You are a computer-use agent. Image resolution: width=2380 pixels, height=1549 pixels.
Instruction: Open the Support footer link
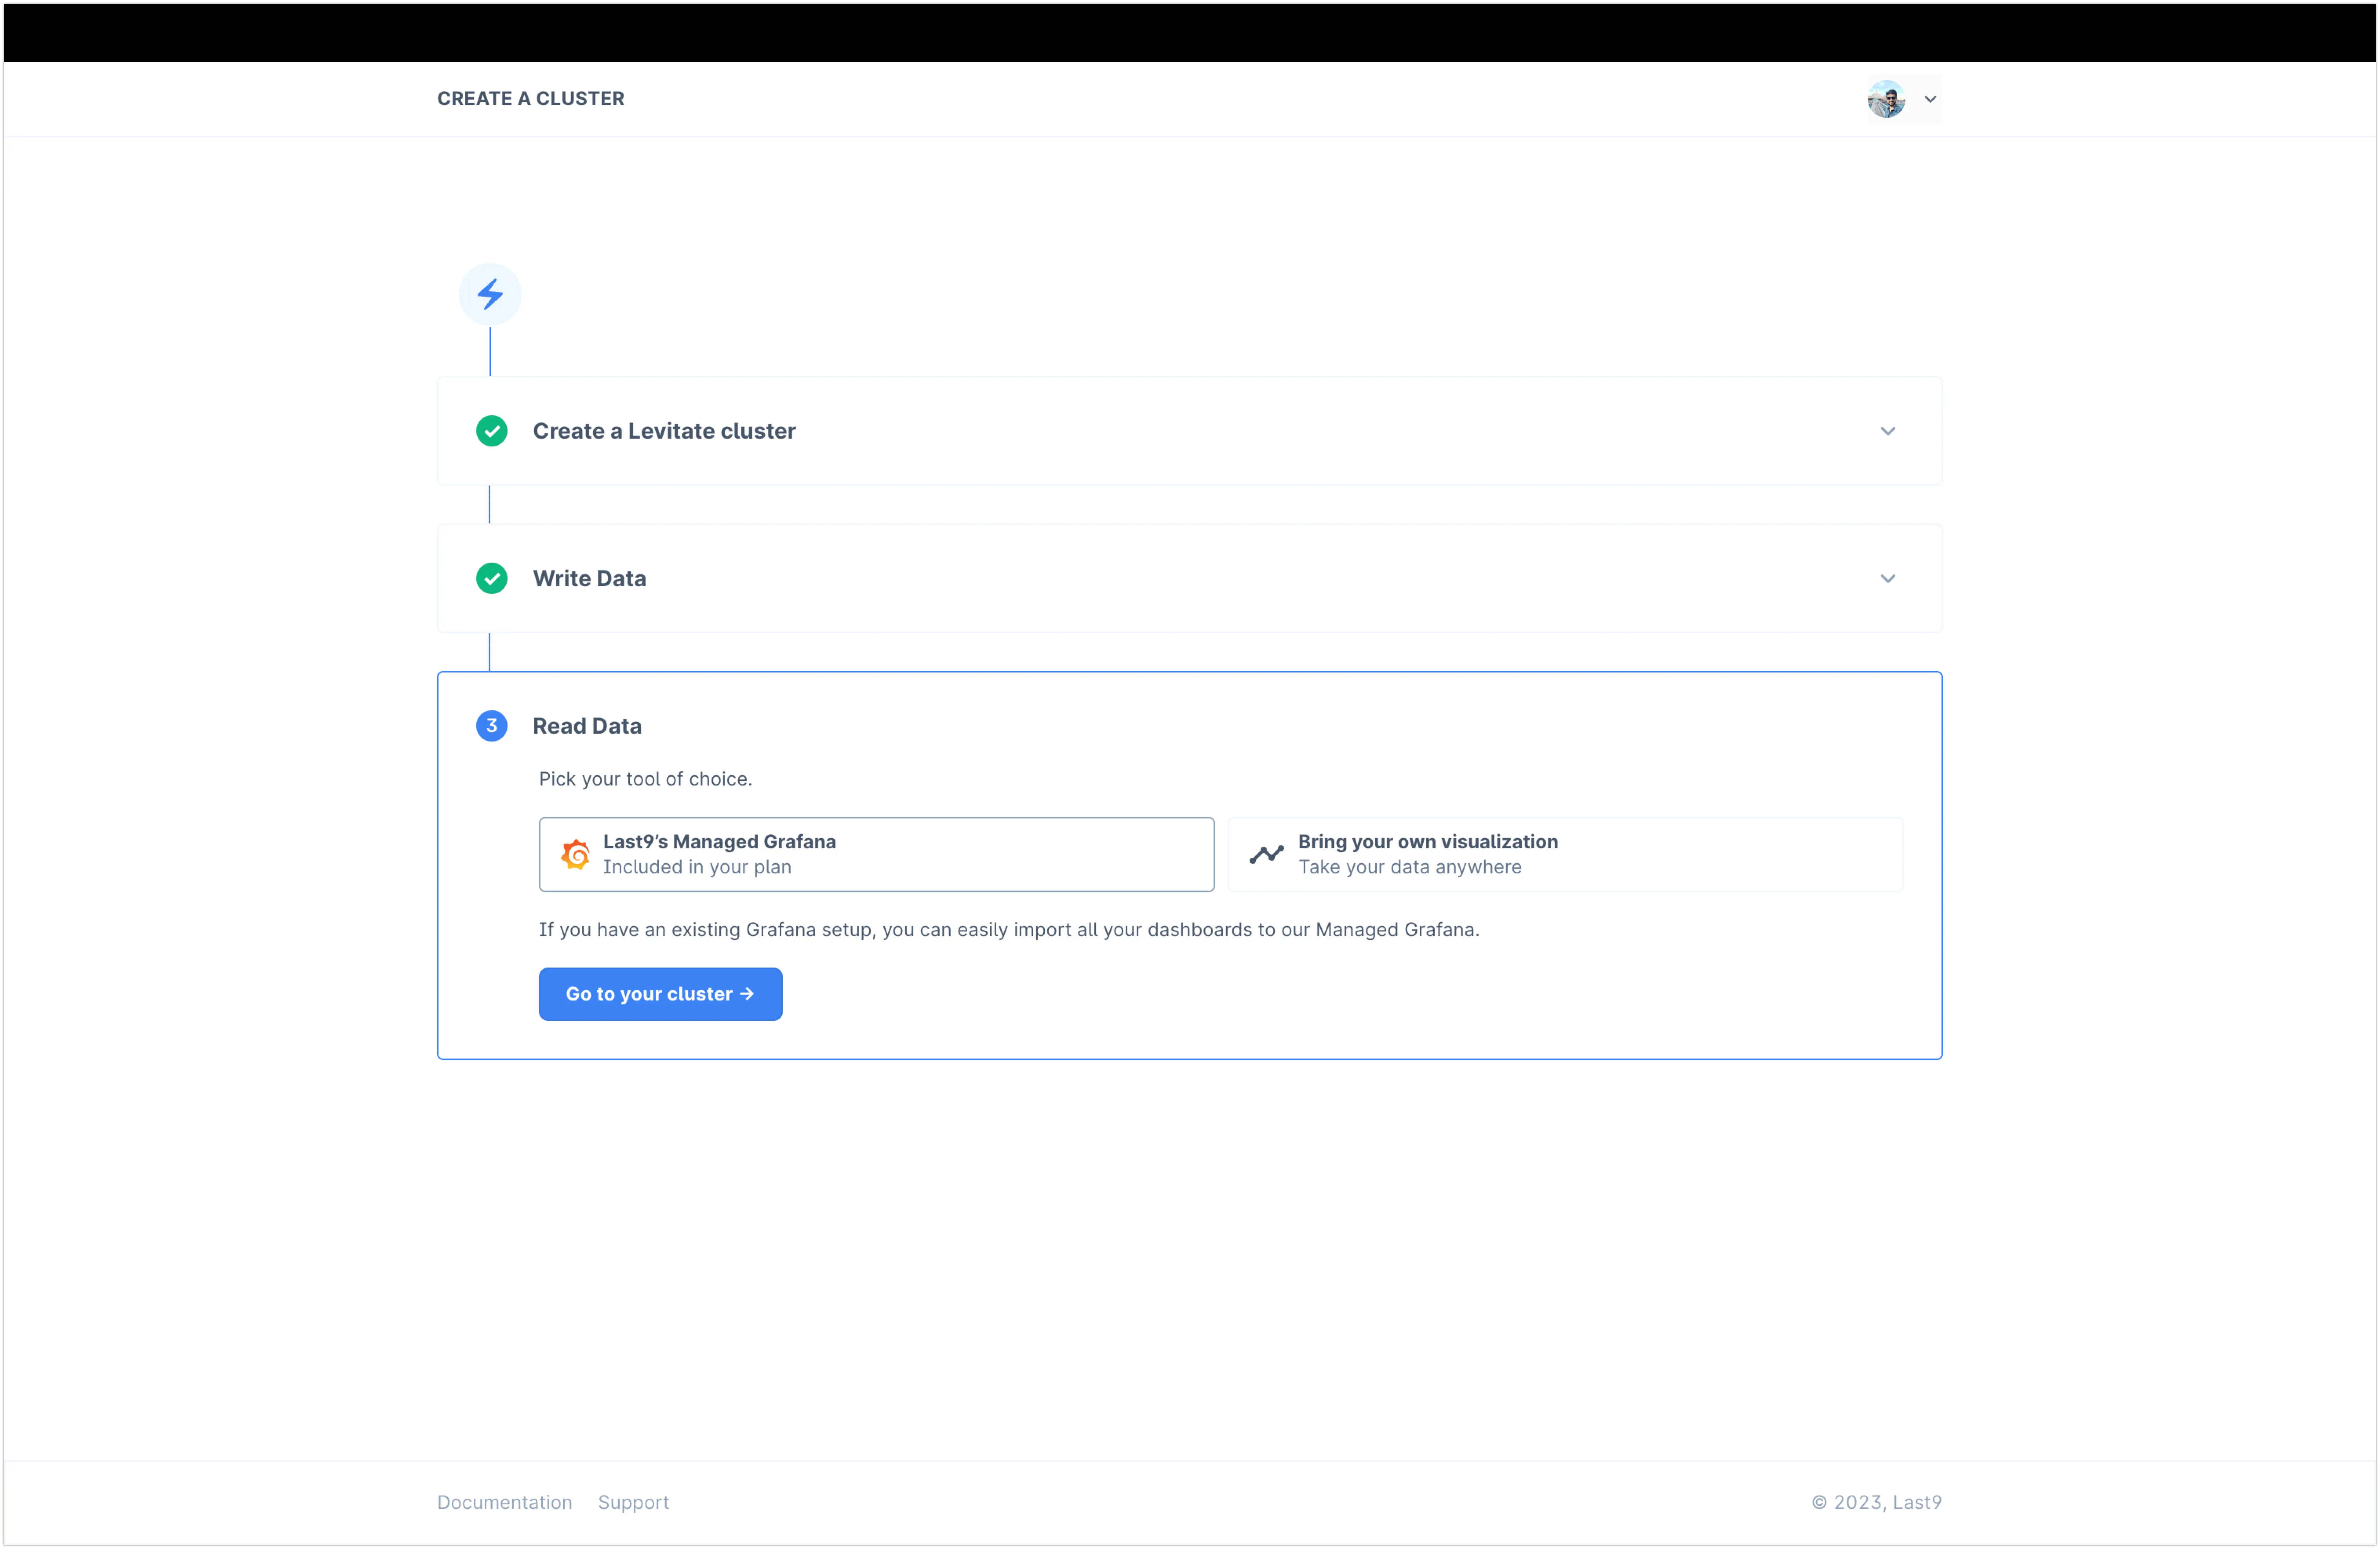pyautogui.click(x=633, y=1502)
